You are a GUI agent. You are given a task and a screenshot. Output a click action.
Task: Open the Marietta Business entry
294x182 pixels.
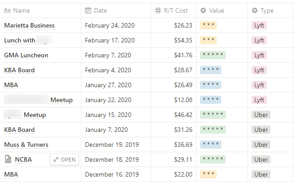(x=29, y=25)
